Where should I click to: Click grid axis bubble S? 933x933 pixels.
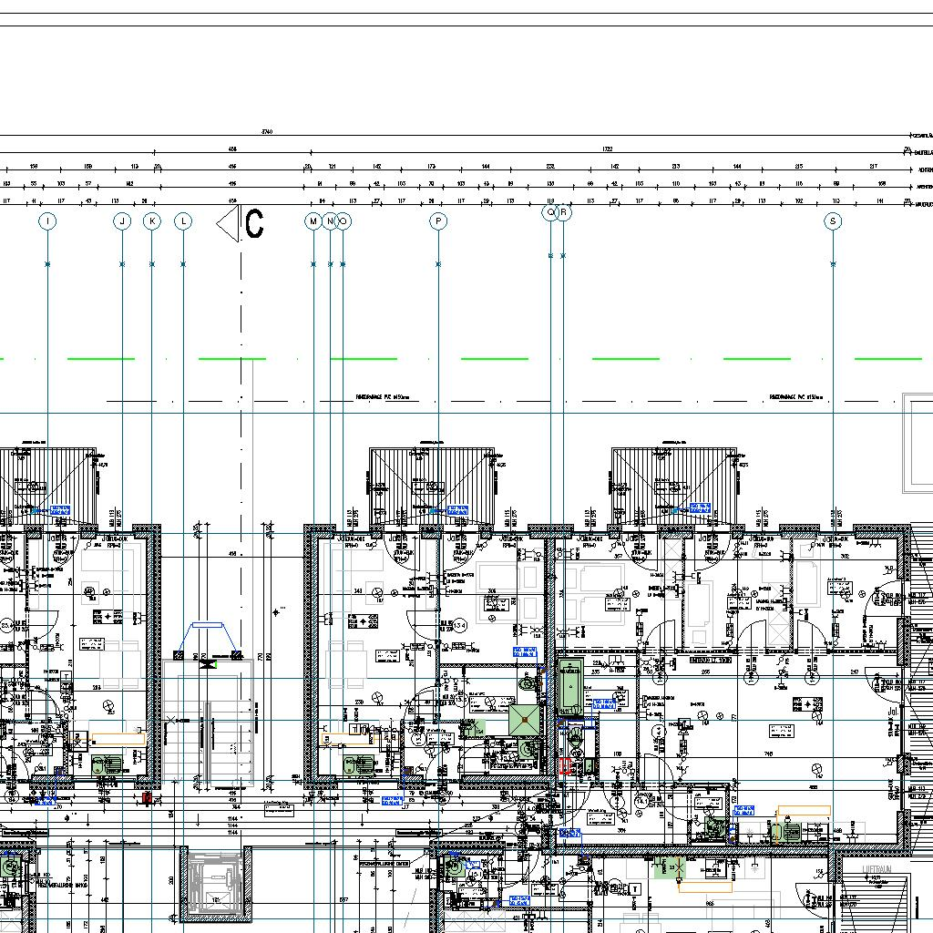[x=832, y=220]
